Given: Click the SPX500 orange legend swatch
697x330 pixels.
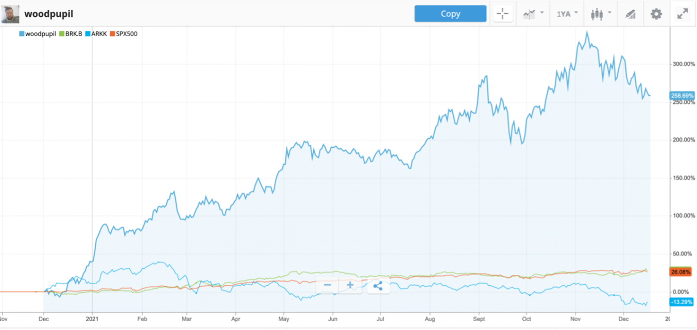Looking at the screenshot, I should (113, 34).
